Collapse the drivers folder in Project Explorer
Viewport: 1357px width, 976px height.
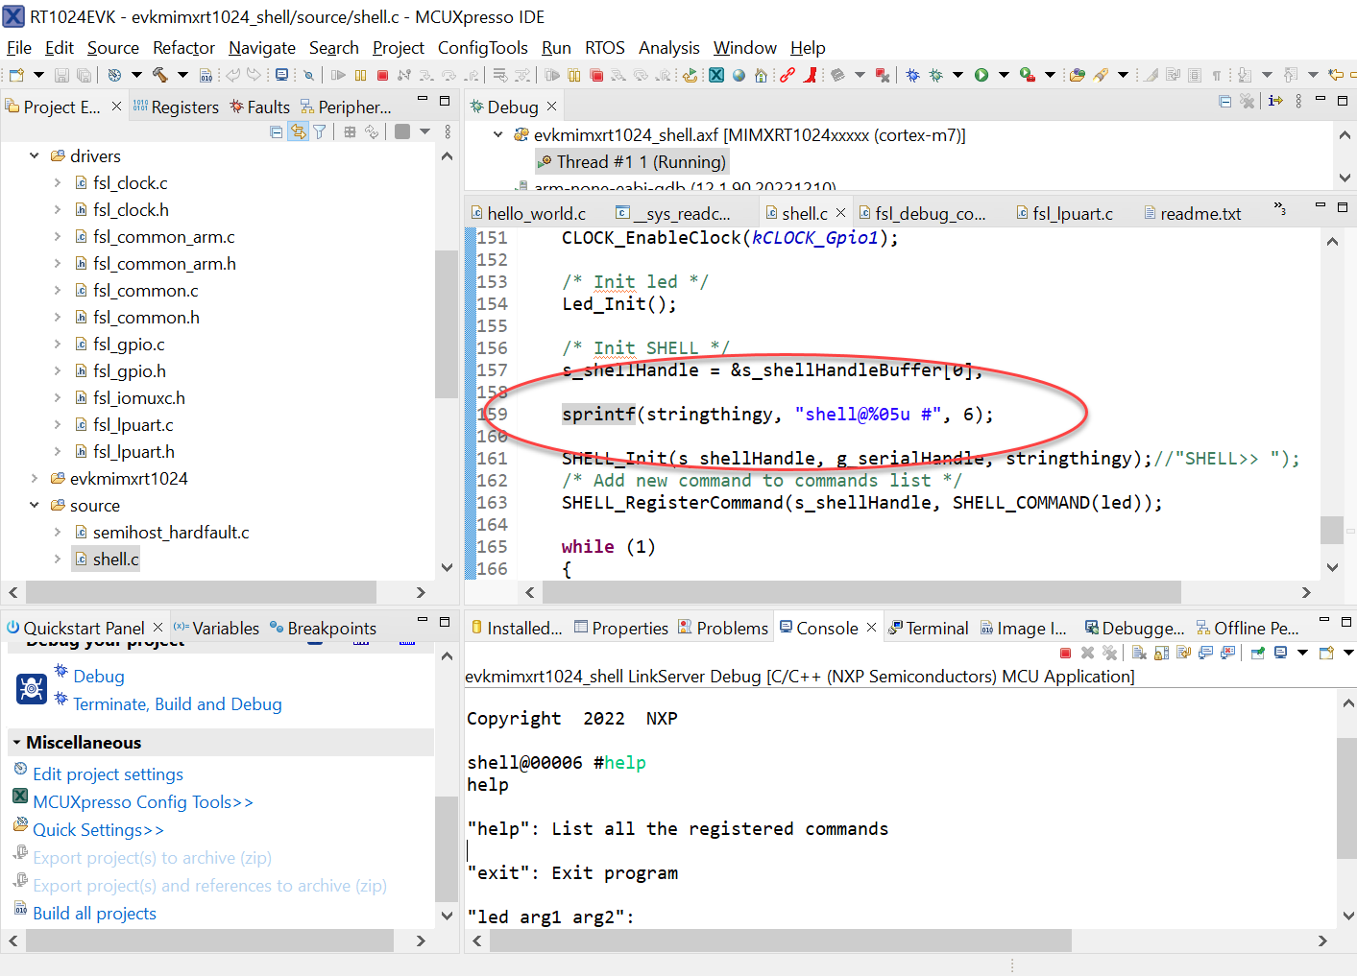click(35, 155)
